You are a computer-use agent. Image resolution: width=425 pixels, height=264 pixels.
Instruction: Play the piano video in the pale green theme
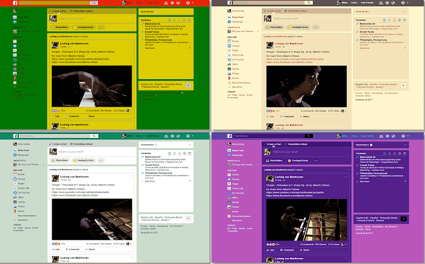[x=92, y=219]
